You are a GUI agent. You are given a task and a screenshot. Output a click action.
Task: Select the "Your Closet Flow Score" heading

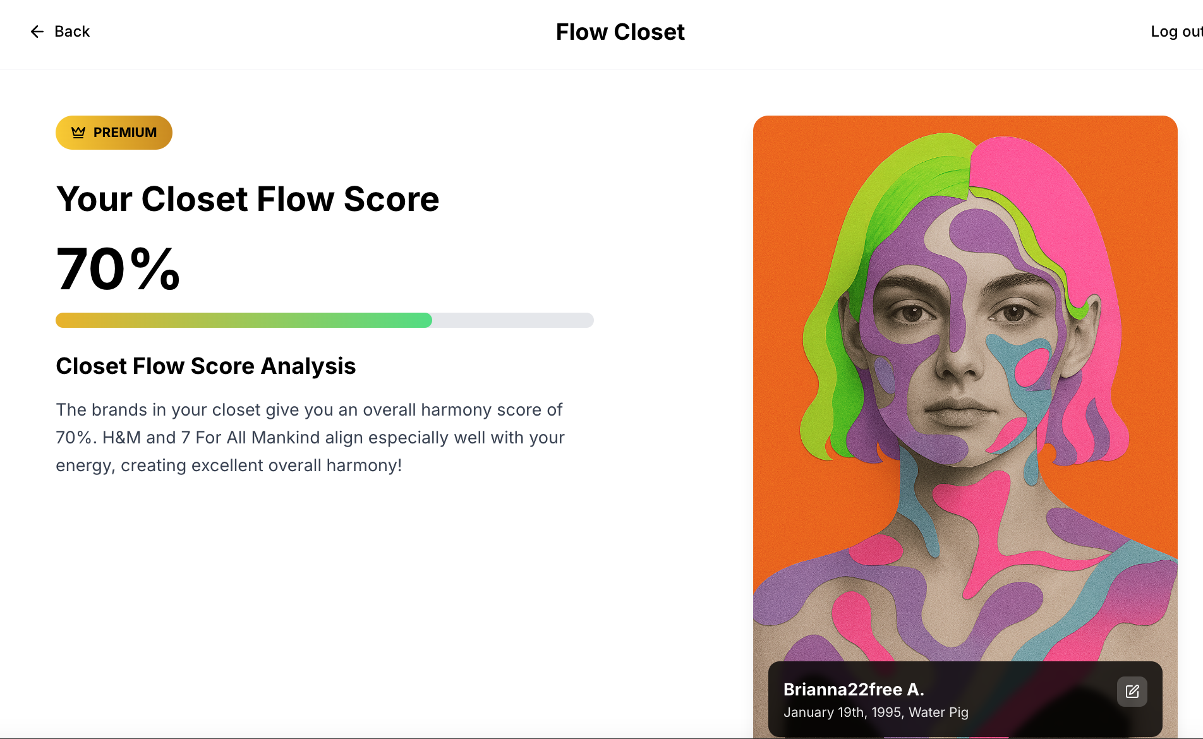point(247,199)
